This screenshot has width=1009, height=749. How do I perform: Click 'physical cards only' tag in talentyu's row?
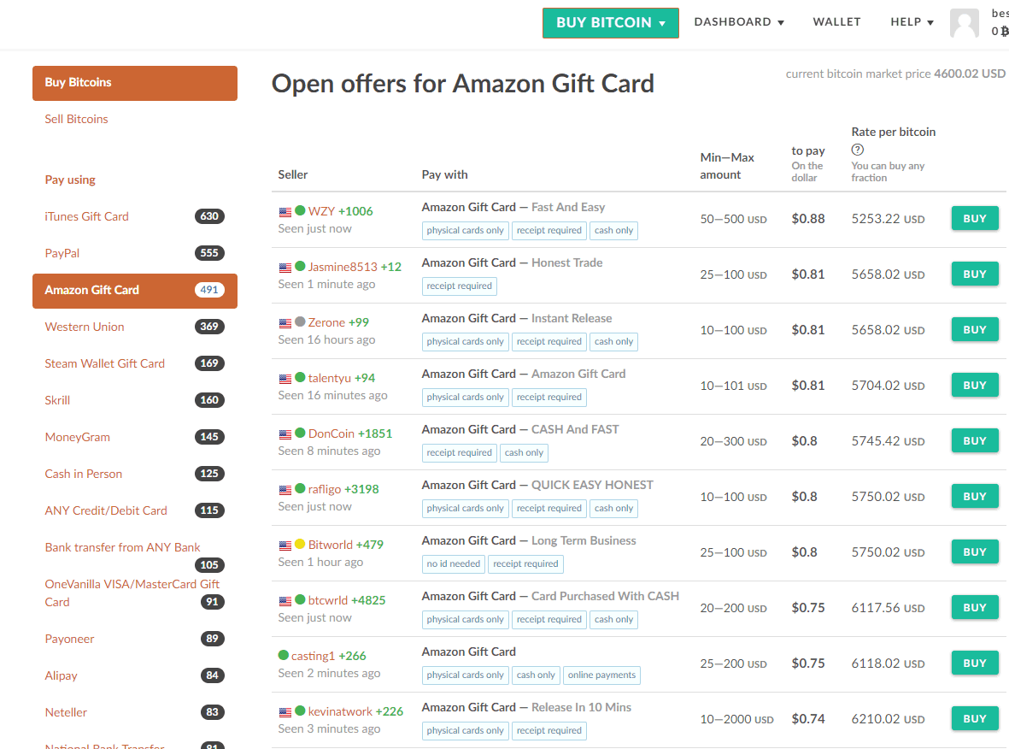(465, 397)
